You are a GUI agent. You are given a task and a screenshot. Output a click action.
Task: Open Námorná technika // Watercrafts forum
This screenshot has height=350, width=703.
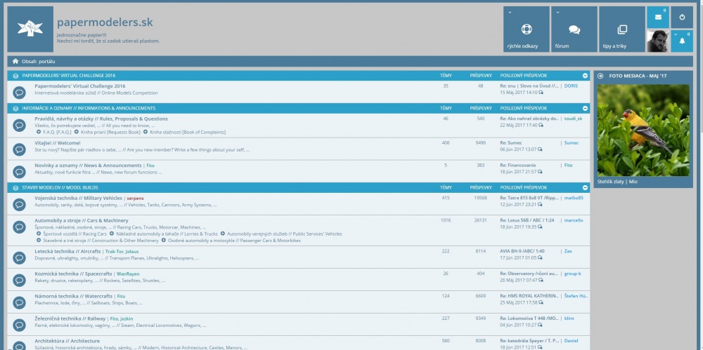pyautogui.click(x=74, y=296)
